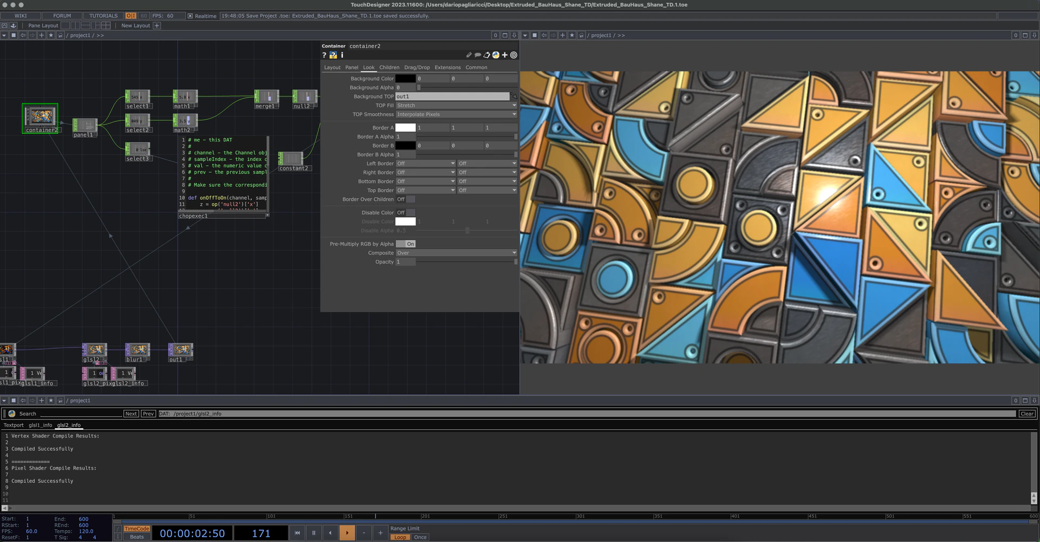
Task: Open the second Top Border dropdown
Action: 487,191
